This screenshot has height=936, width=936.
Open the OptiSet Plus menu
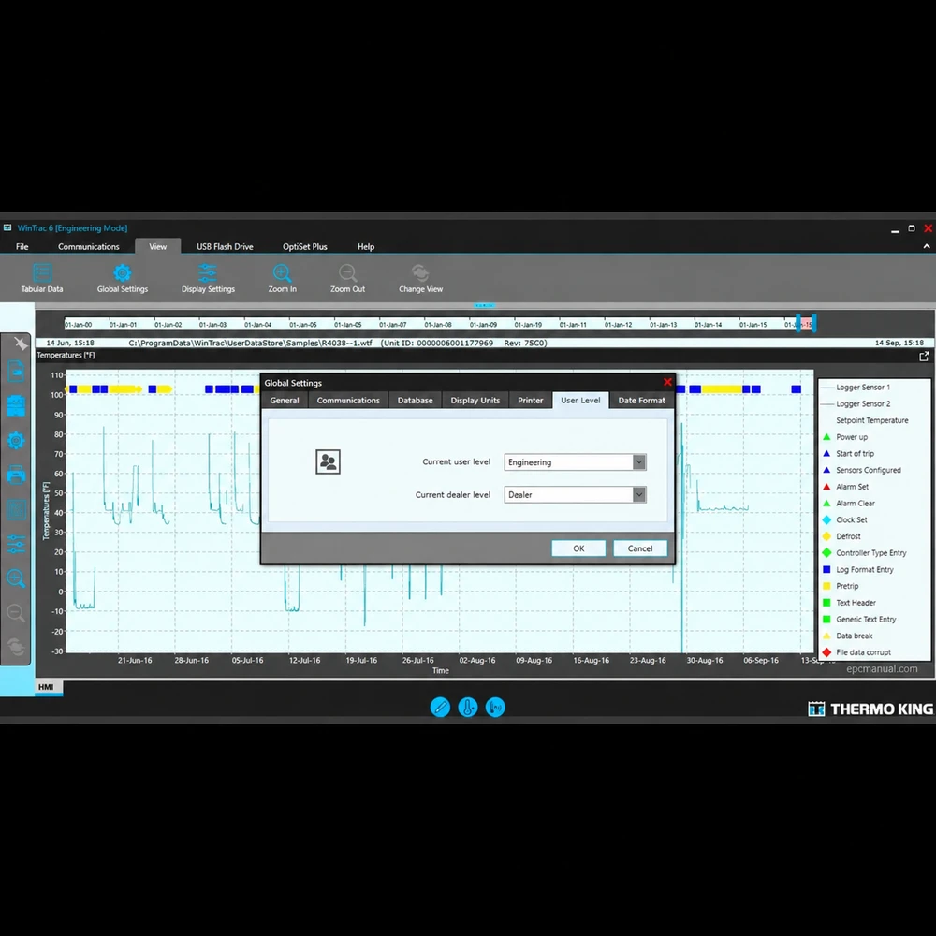[x=305, y=246]
